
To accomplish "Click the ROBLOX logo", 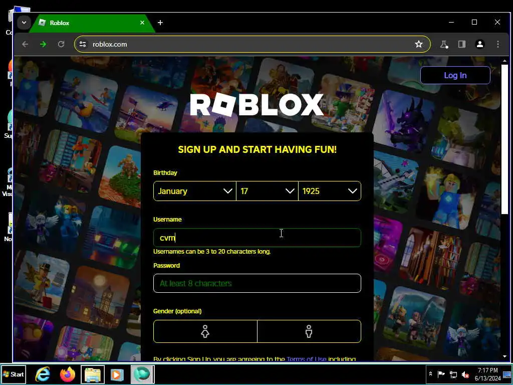I will (257, 105).
